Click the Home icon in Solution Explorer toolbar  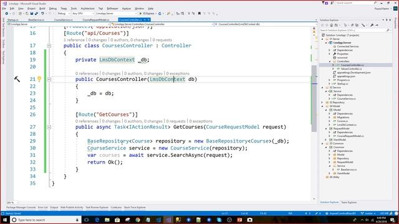pyautogui.click(x=331, y=25)
